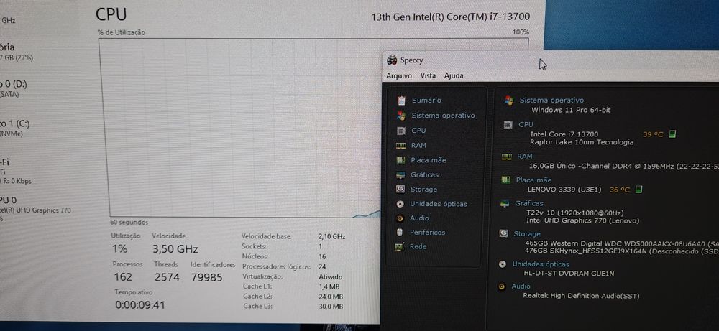719x331 pixels.
Task: Click the 36 °C motherboard temperature value
Action: [620, 190]
